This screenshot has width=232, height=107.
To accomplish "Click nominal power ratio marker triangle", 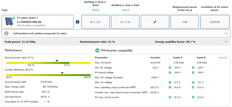I will click(57, 61).
